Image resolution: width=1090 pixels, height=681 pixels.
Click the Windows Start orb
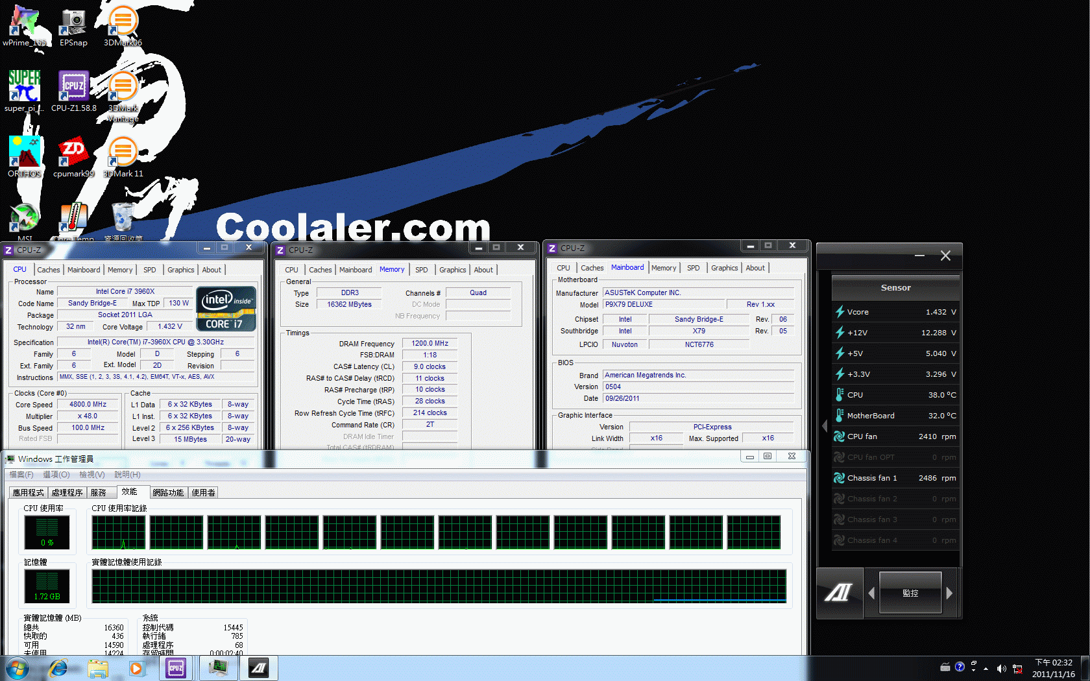click(x=18, y=669)
